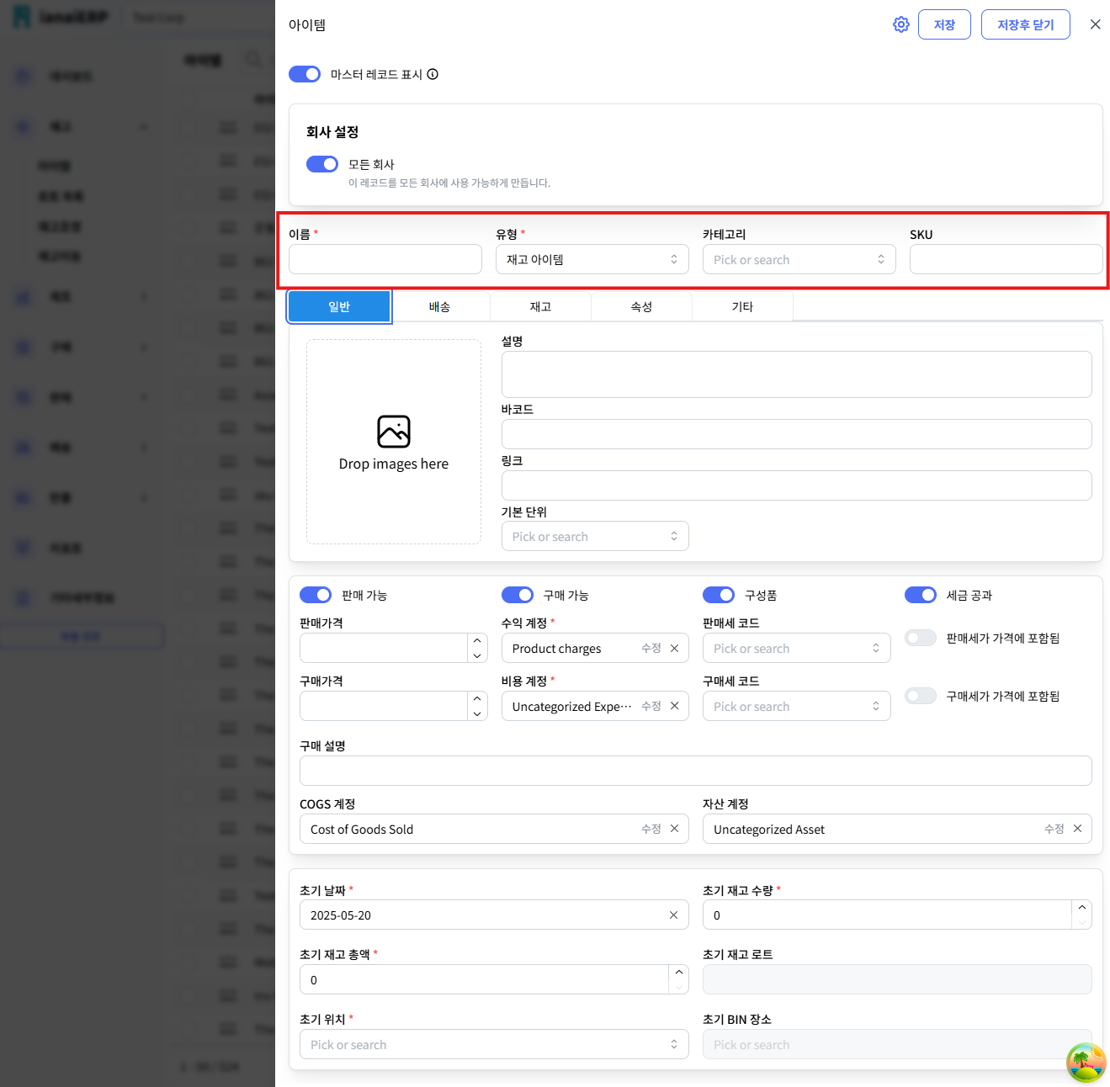Click the info icon next to 마스터 레코드 표시
The image size is (1110, 1087).
coord(433,74)
